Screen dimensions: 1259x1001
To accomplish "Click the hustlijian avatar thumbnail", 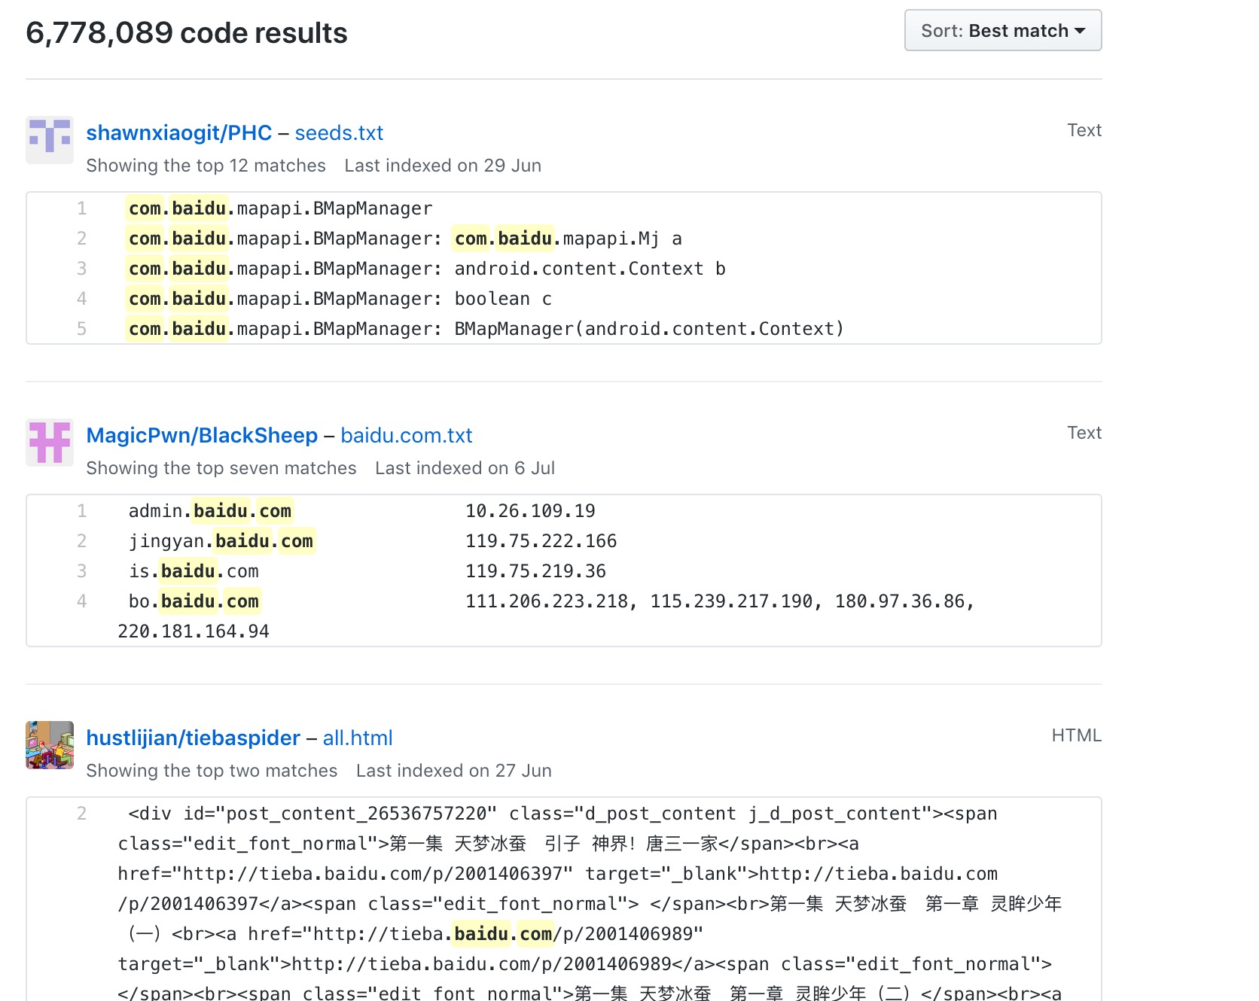I will [x=50, y=745].
